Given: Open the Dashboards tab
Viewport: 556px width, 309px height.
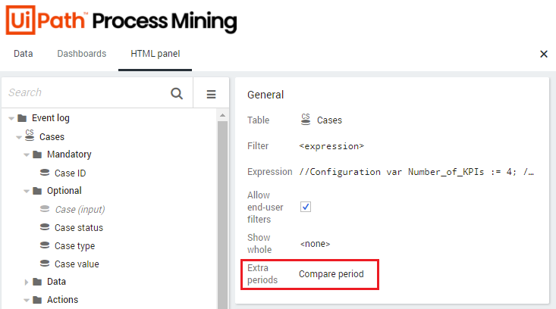Looking at the screenshot, I should pos(81,54).
